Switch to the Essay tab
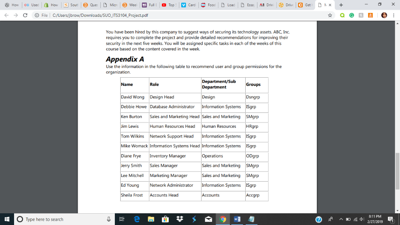The image size is (400, 225). (248, 5)
